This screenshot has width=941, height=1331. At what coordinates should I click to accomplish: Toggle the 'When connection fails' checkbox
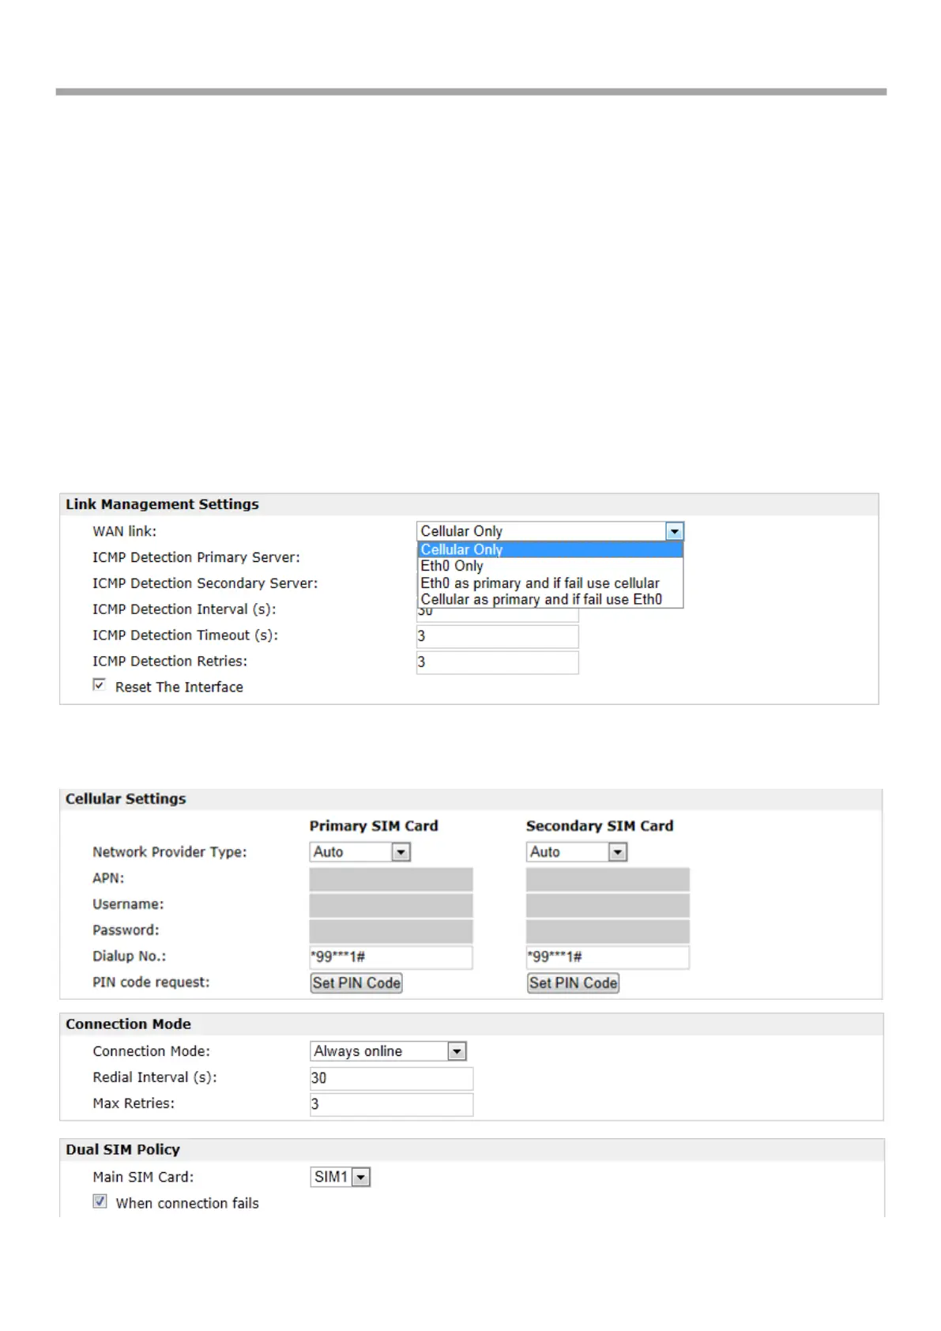click(x=100, y=1201)
